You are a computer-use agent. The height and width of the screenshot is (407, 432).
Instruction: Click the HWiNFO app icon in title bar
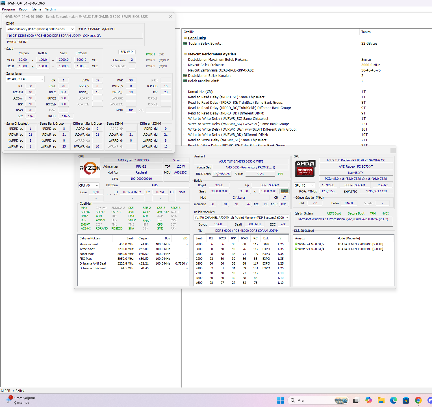3,3
